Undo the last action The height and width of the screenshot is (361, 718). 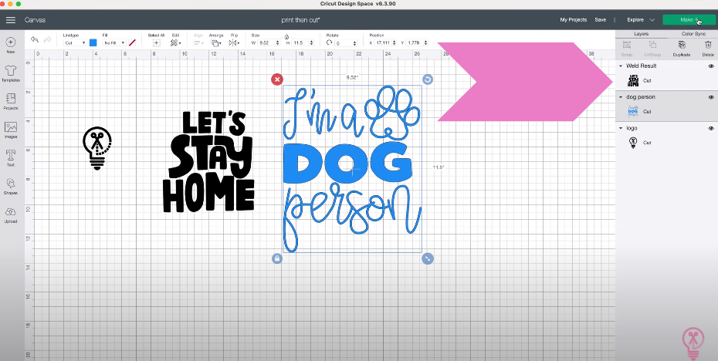(34, 40)
